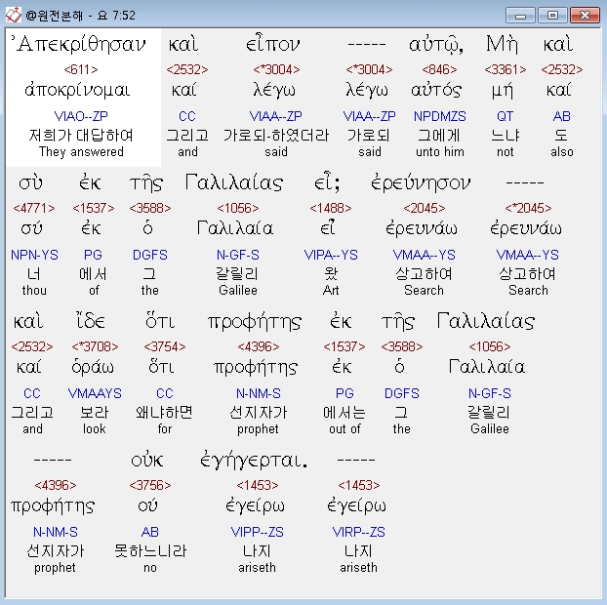Click Strong's number <611>
This screenshot has width=607, height=605.
(81, 69)
